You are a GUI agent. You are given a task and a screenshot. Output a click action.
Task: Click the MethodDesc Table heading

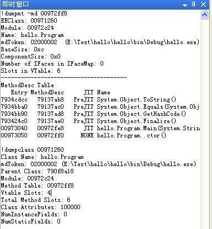28,85
